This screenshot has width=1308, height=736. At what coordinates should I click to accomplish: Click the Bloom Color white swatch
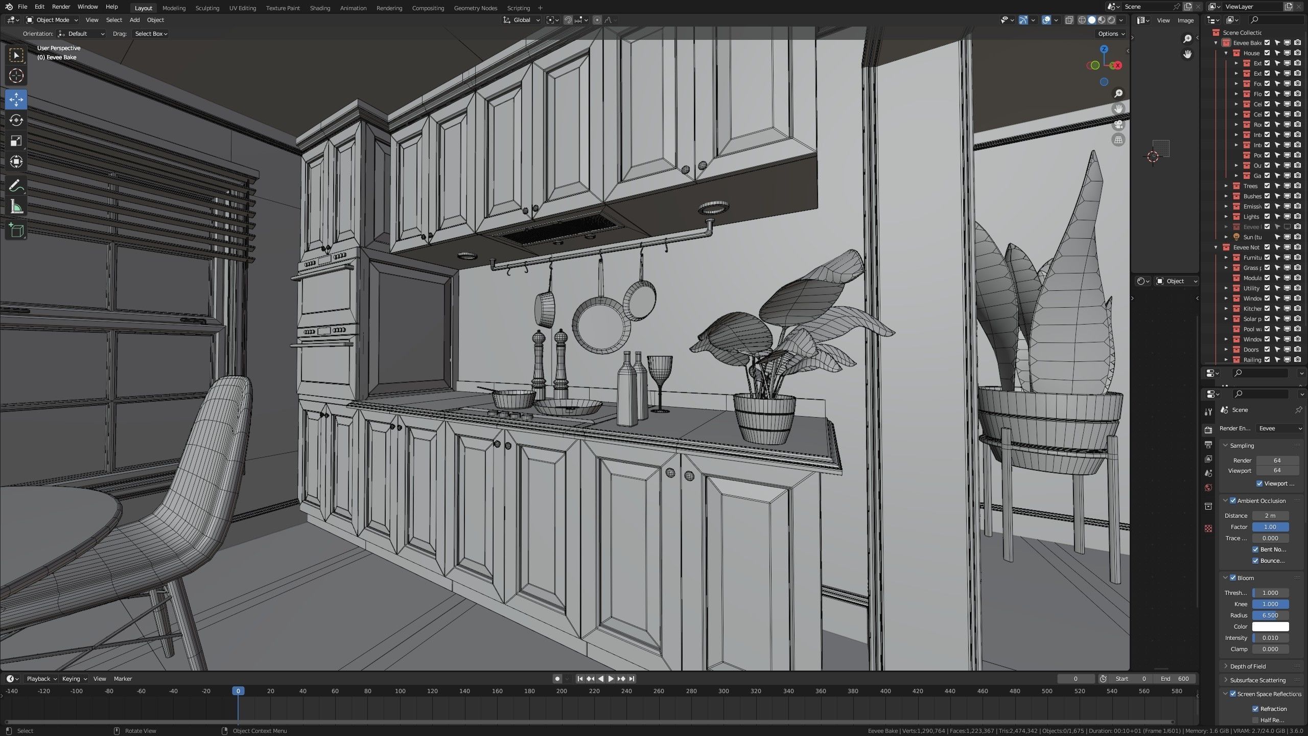coord(1270,627)
